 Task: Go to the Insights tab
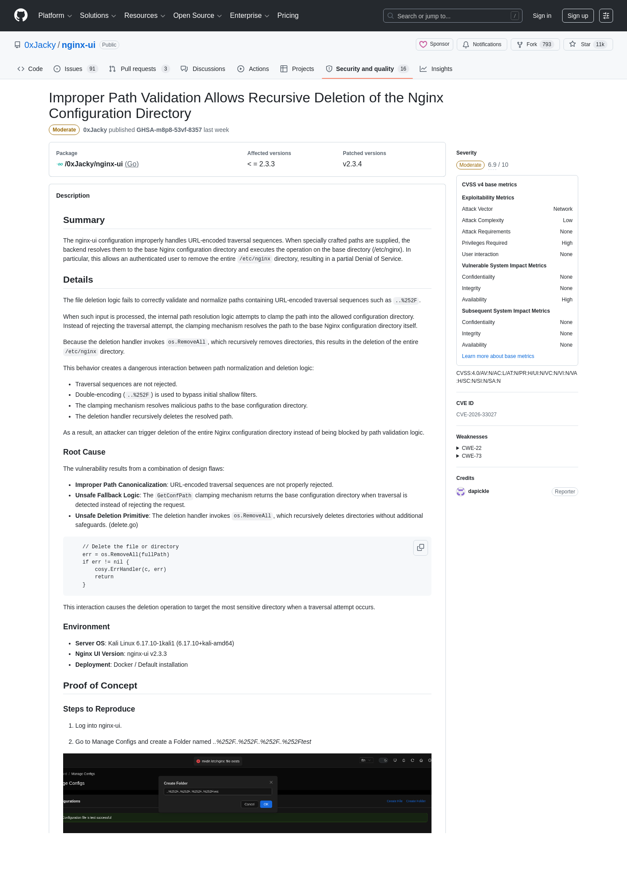(x=436, y=69)
